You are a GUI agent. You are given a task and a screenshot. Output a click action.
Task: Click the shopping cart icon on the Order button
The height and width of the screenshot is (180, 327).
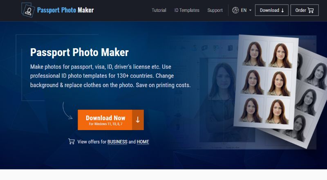[x=311, y=11]
